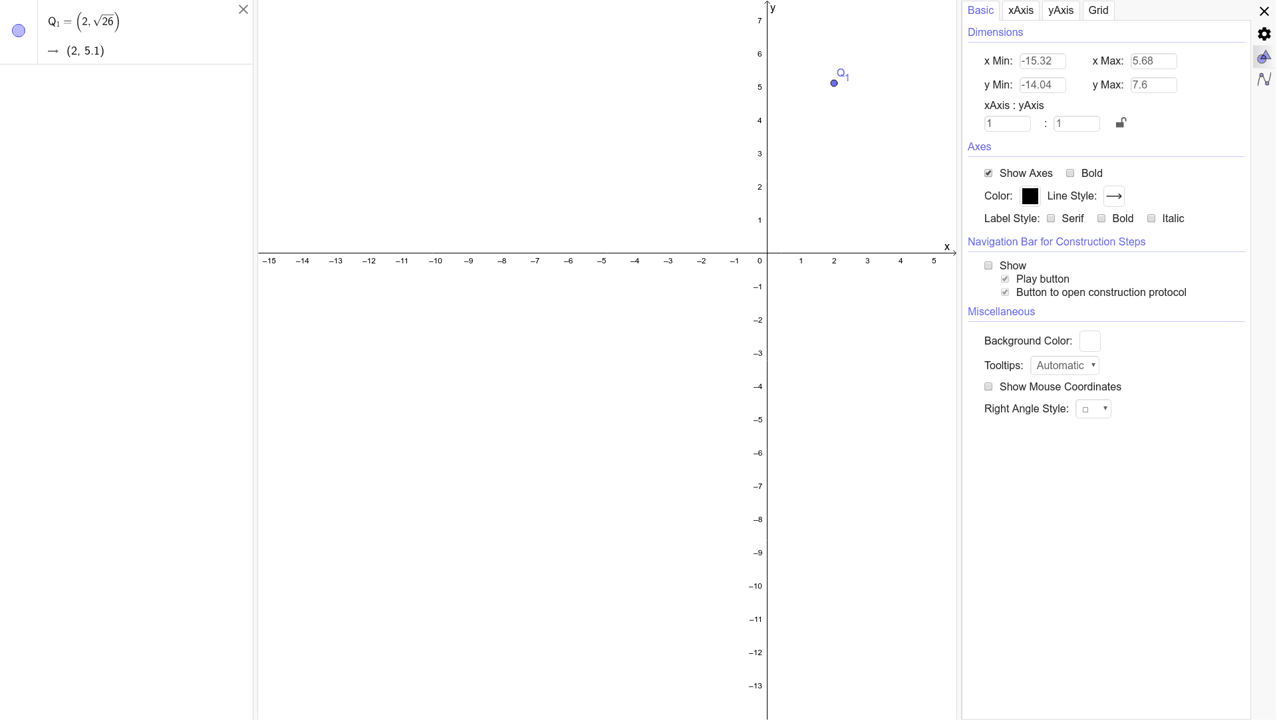Click the x Min input field
This screenshot has height=721, width=1277.
(1042, 61)
